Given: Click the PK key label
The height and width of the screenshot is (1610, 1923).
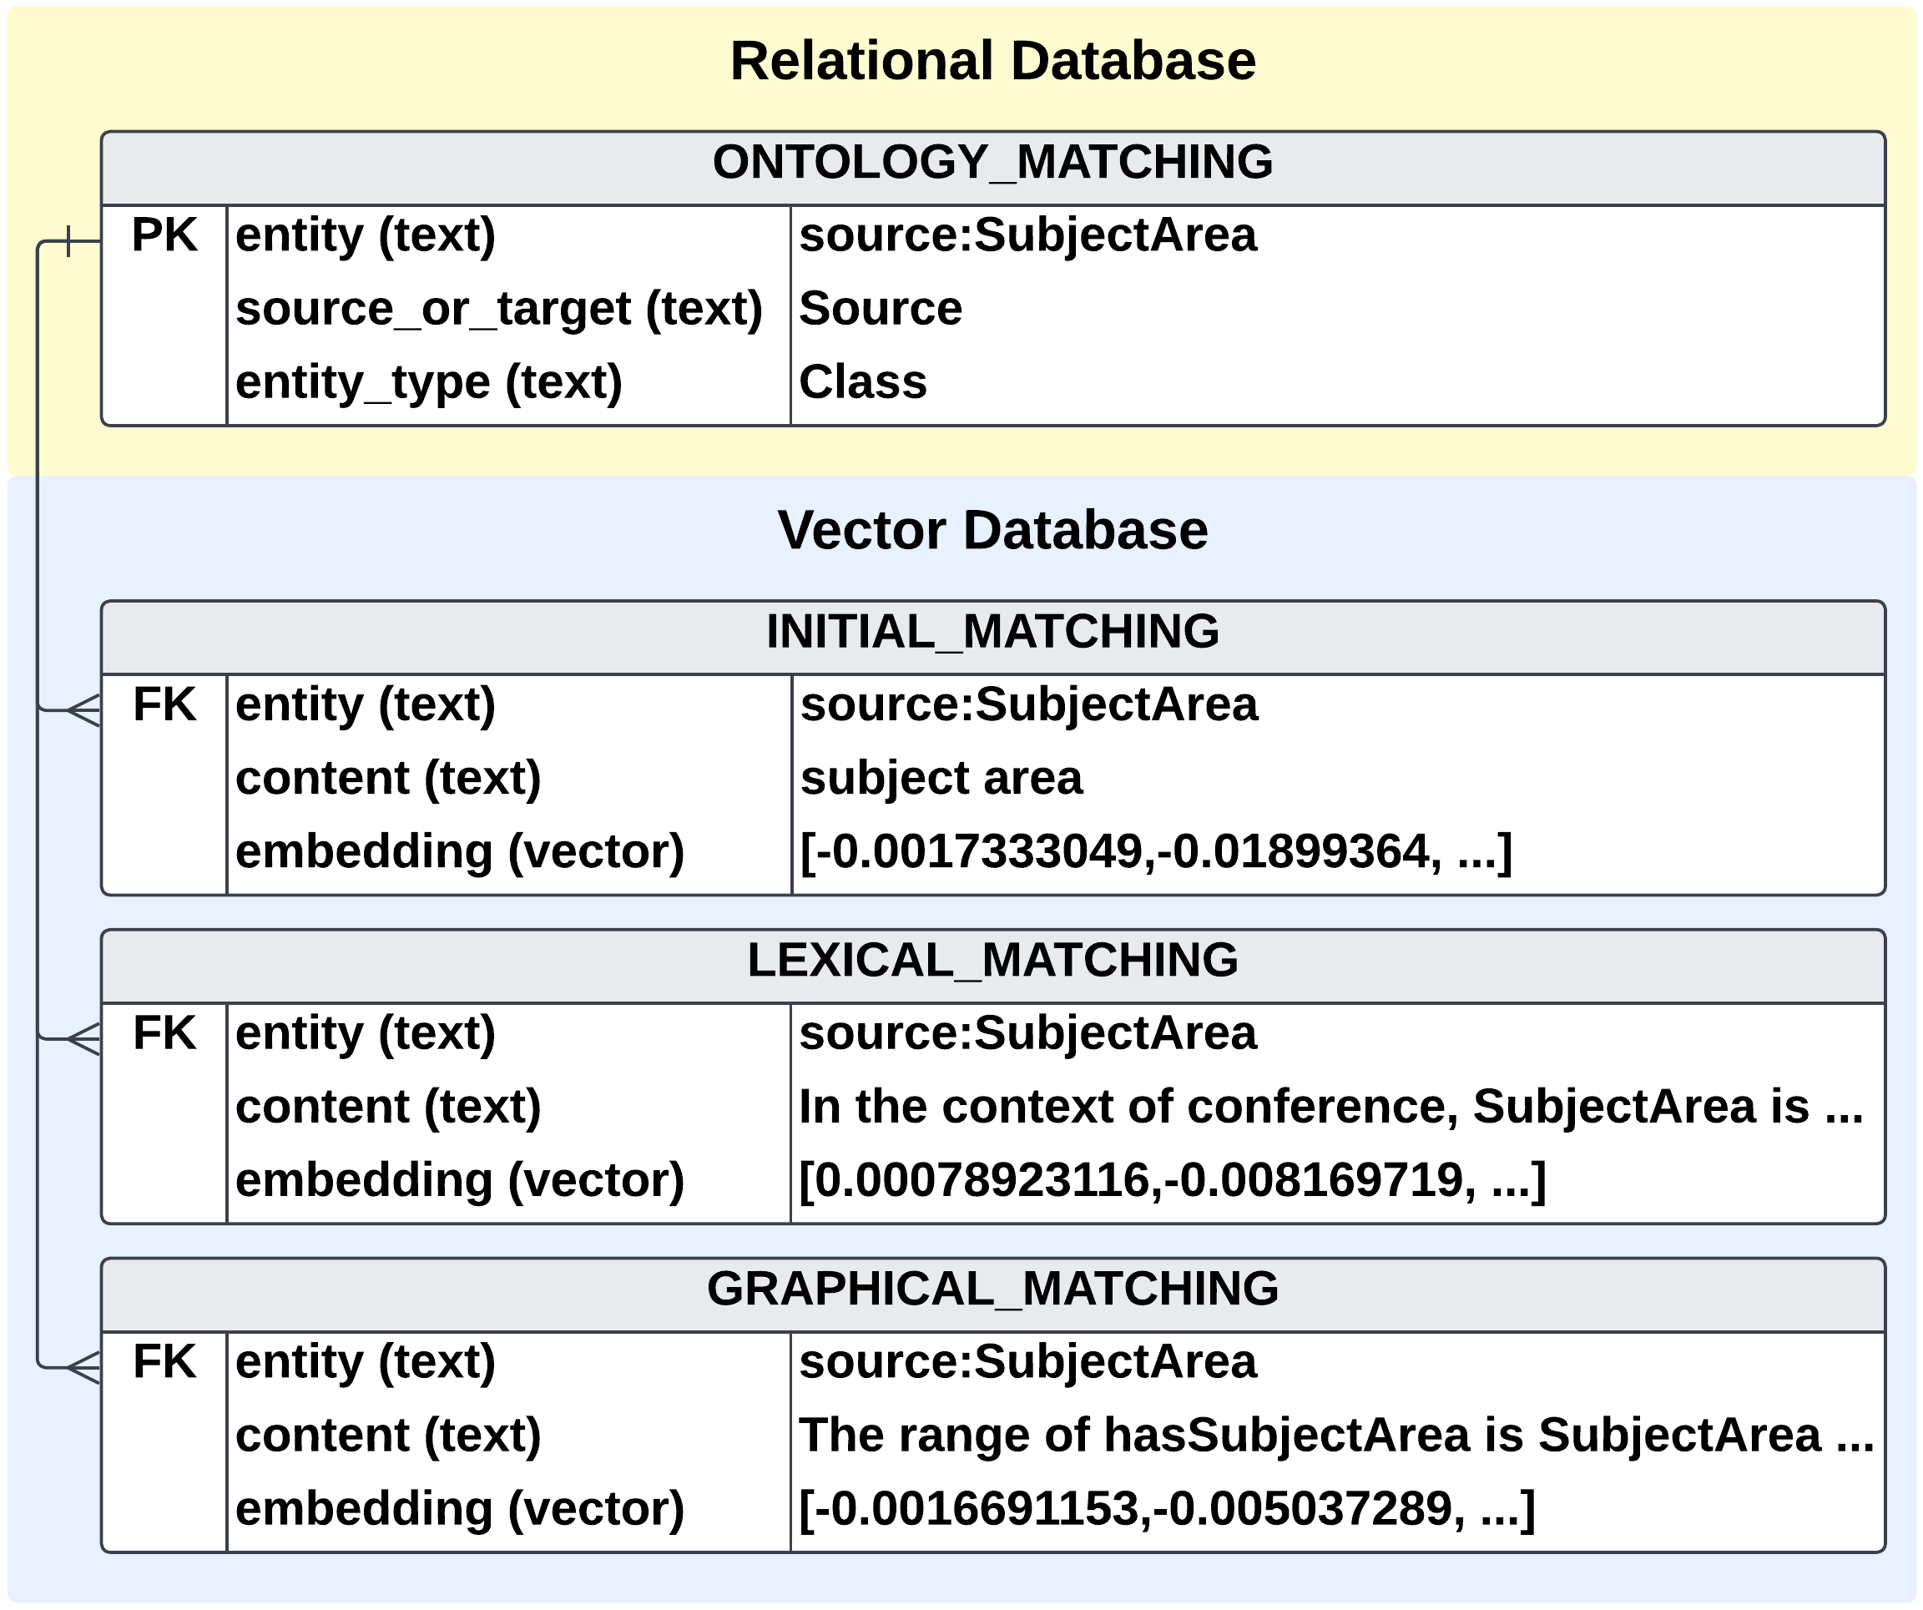Looking at the screenshot, I should 164,235.
